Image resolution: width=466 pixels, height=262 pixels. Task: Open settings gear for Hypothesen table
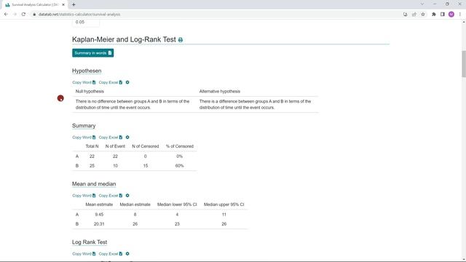[x=127, y=82]
